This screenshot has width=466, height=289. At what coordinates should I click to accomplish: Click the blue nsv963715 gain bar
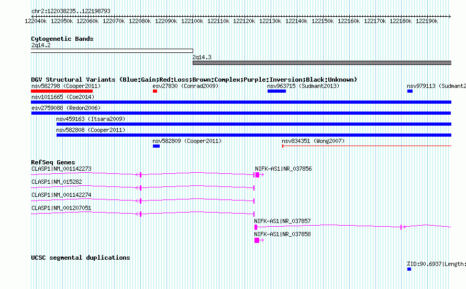tap(276, 91)
